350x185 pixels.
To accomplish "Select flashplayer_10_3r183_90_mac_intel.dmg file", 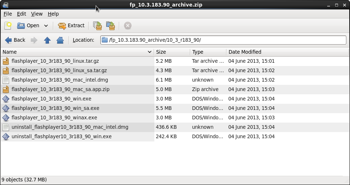I will [59, 80].
